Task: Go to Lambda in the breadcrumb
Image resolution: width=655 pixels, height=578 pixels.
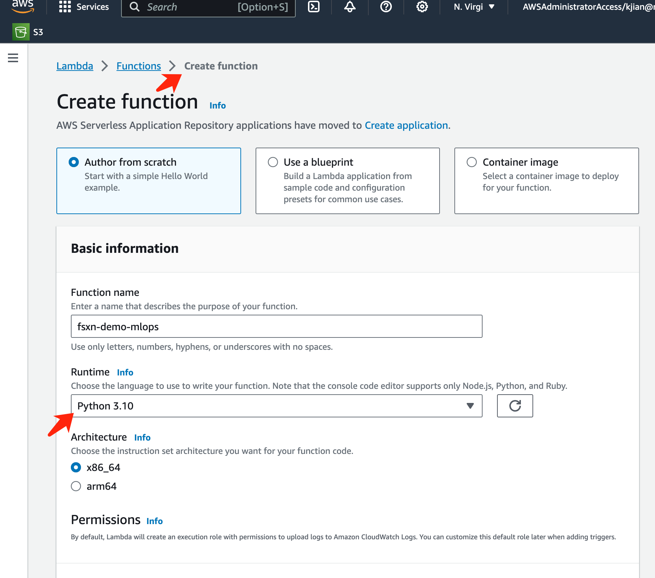Action: (x=75, y=66)
